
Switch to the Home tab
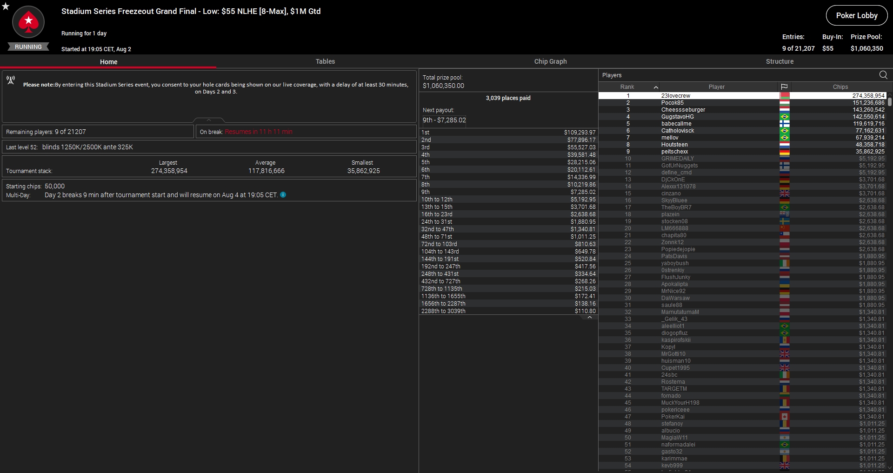[x=108, y=62]
